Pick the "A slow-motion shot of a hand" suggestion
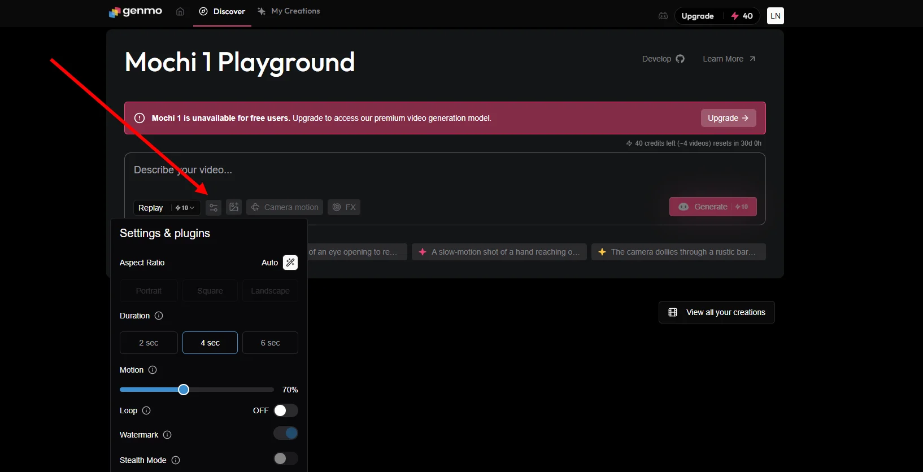This screenshot has height=472, width=923. tap(499, 252)
